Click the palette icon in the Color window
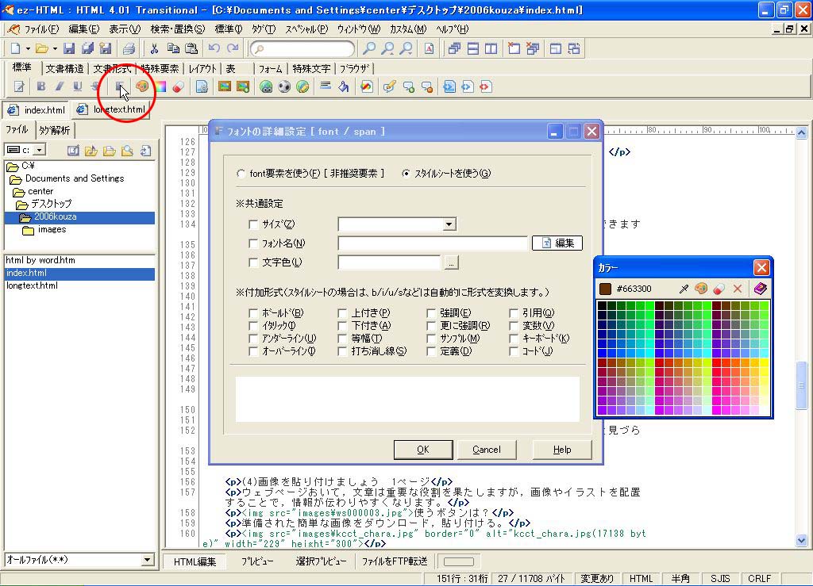The image size is (813, 586). 701,289
